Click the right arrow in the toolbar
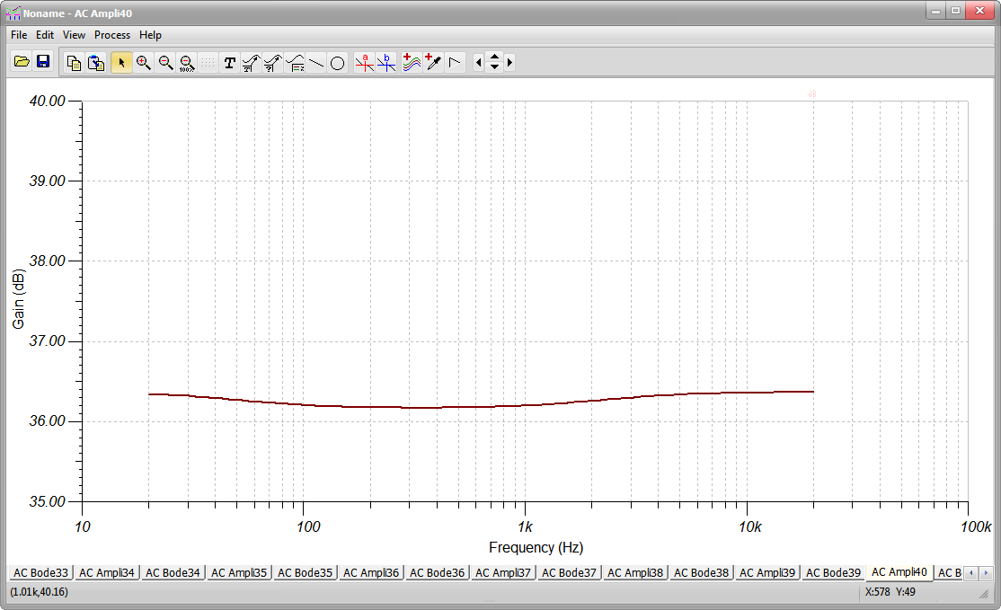The height and width of the screenshot is (610, 1001). click(509, 63)
